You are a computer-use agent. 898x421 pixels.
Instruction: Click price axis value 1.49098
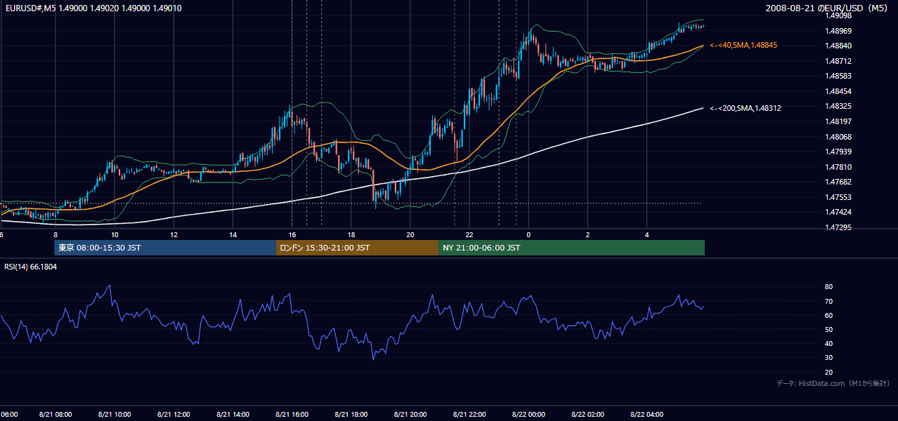tap(838, 15)
